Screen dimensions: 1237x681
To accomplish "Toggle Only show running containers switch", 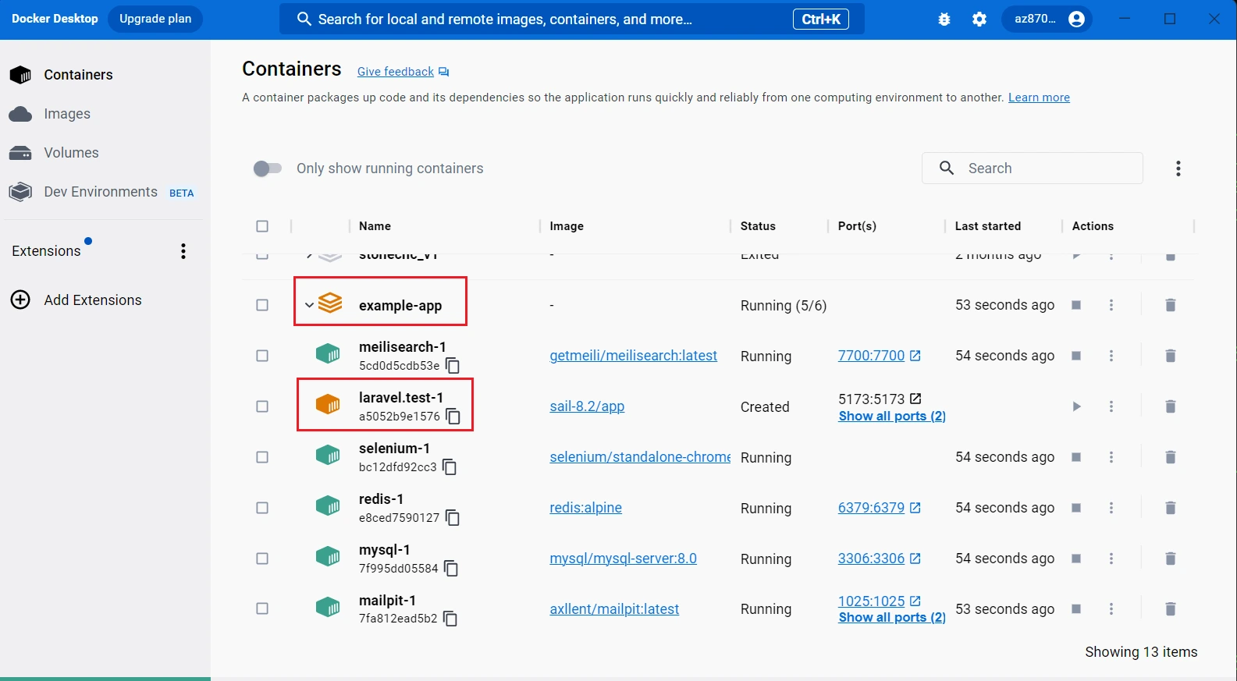I will pyautogui.click(x=267, y=168).
